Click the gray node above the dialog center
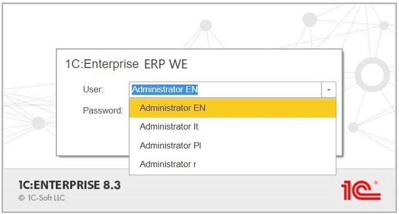Viewport: 399px width, 214px height. pos(206,25)
